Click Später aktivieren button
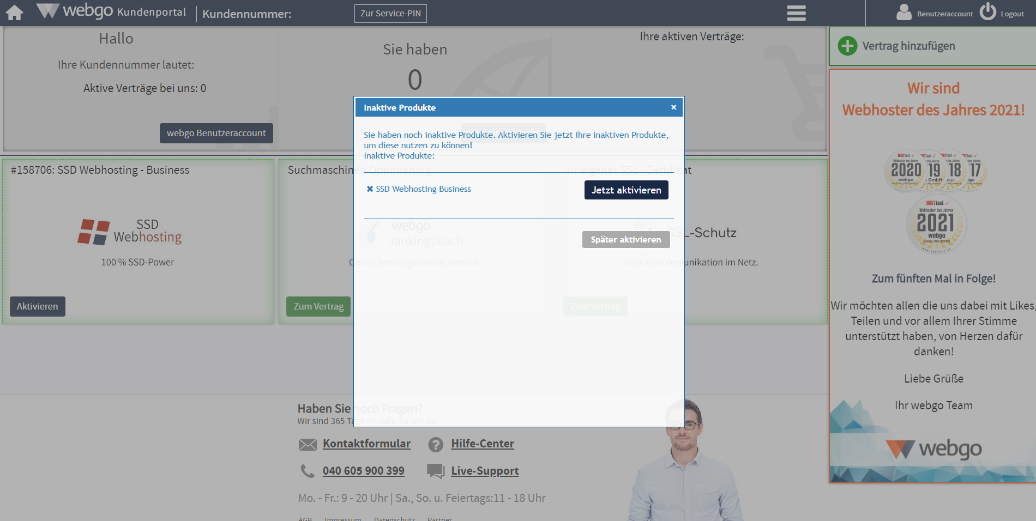Image resolution: width=1036 pixels, height=521 pixels. [626, 240]
